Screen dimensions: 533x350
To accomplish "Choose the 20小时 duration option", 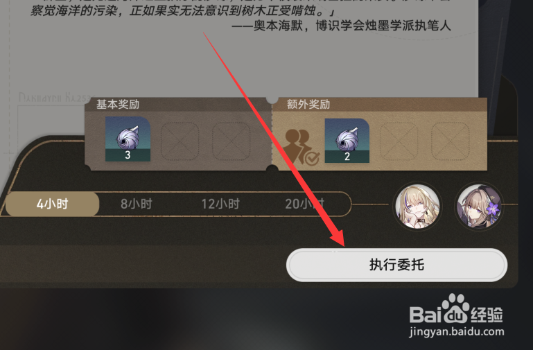I will click(304, 204).
